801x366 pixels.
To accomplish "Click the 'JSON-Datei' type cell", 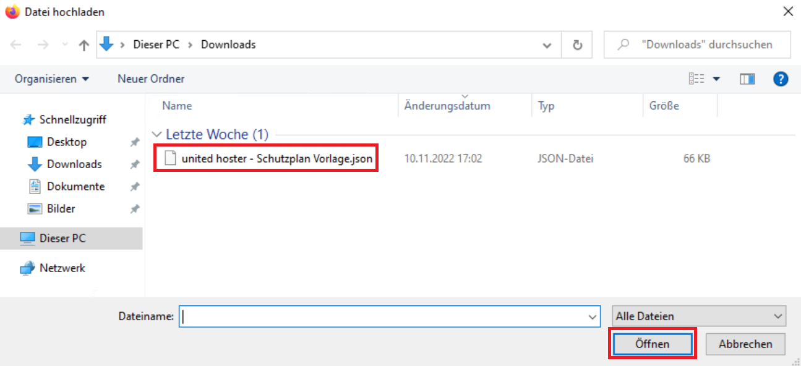I will click(565, 159).
